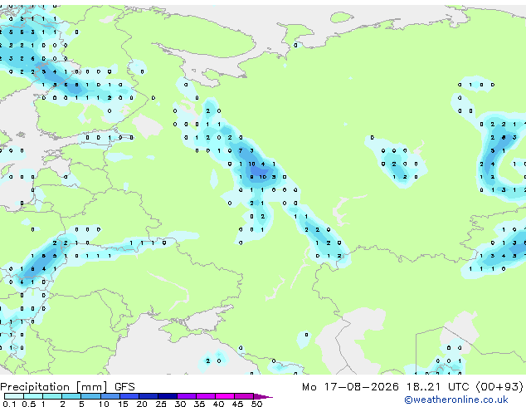The width and height of the screenshot is (526, 407).
Task: Click the '50' legend label
Action: pos(256,404)
